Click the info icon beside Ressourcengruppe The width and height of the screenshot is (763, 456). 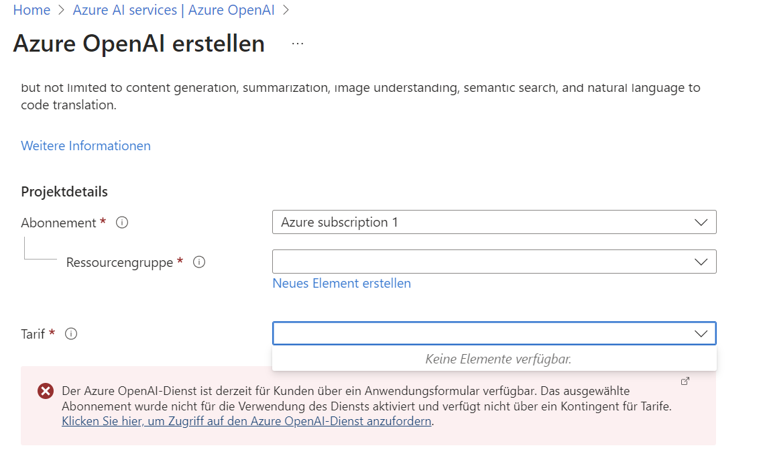[x=199, y=262]
